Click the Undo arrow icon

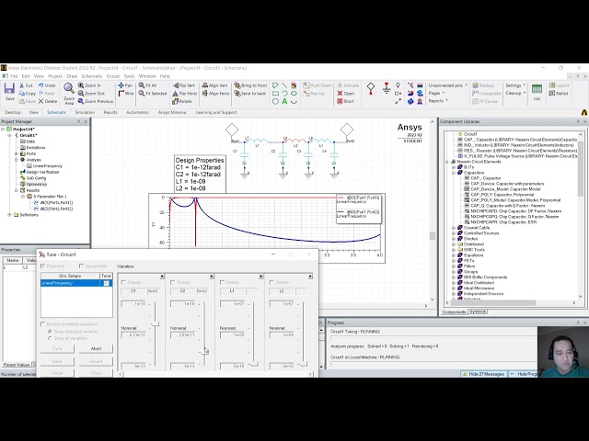pos(40,85)
